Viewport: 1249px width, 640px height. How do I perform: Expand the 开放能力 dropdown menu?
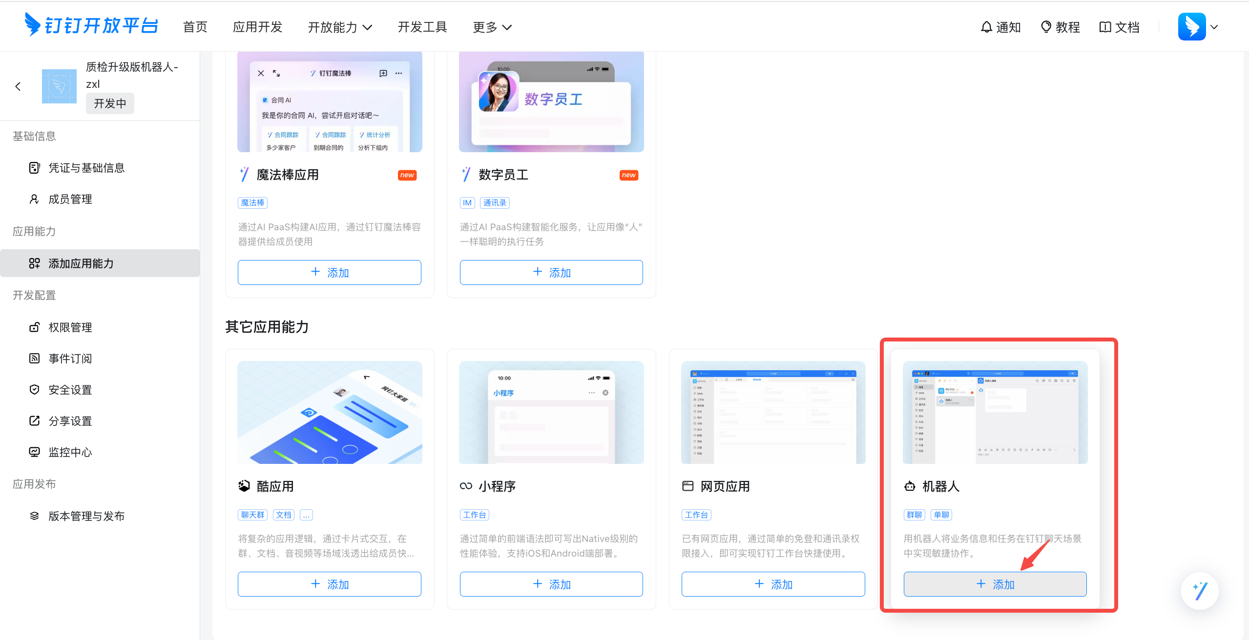[340, 27]
